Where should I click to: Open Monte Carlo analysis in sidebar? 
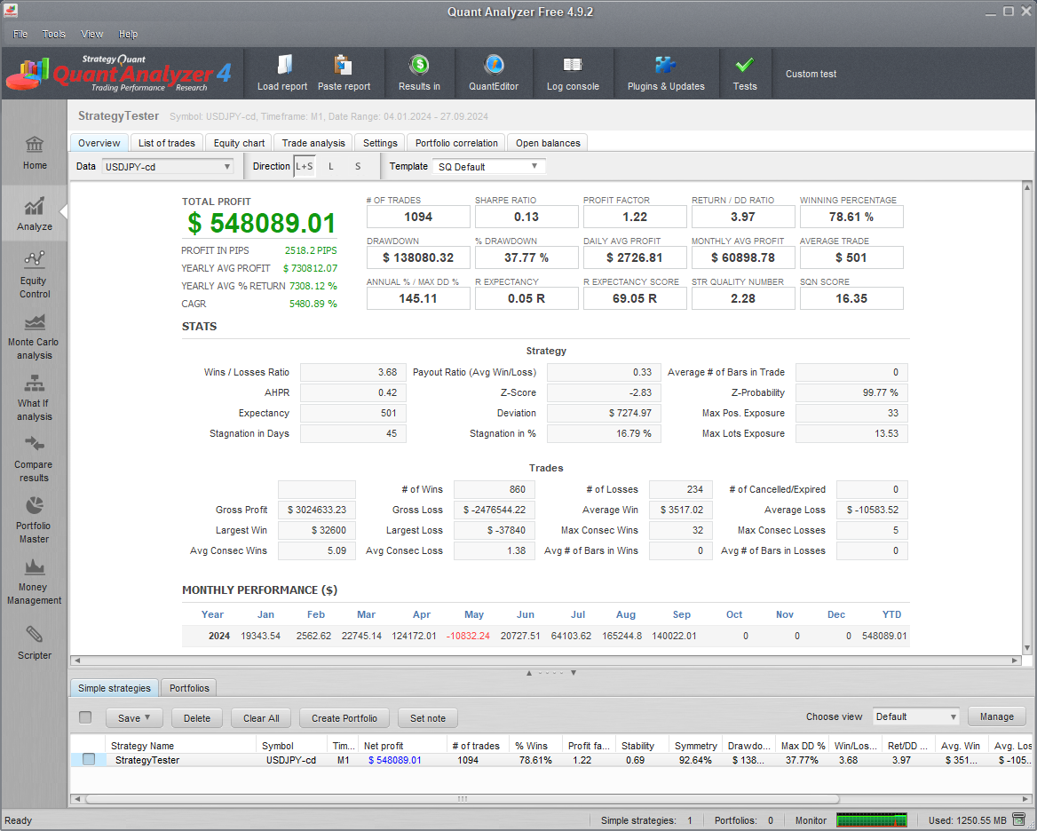click(34, 337)
